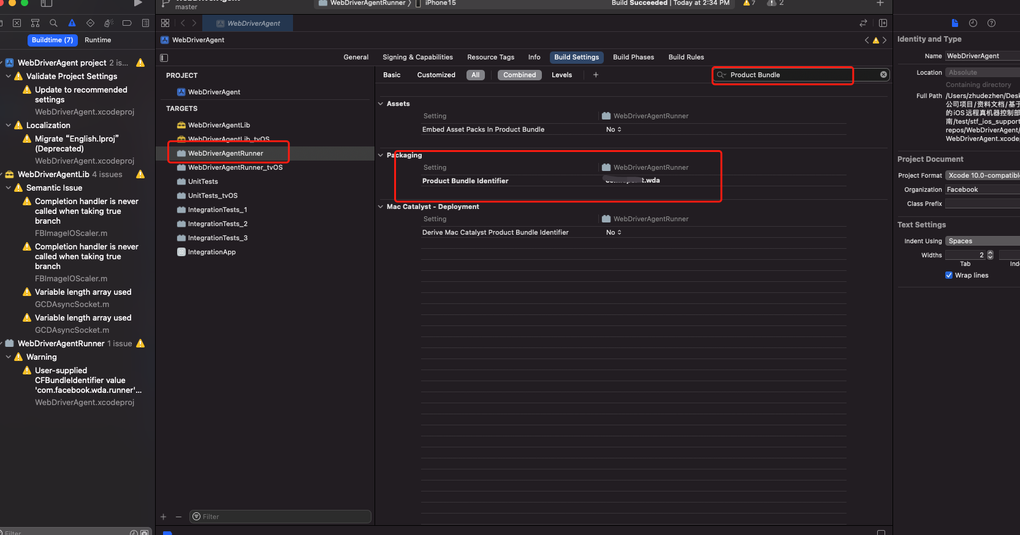Screen dimensions: 1020x535
Task: Open the Breakpoint navigator icon
Action: 127,23
